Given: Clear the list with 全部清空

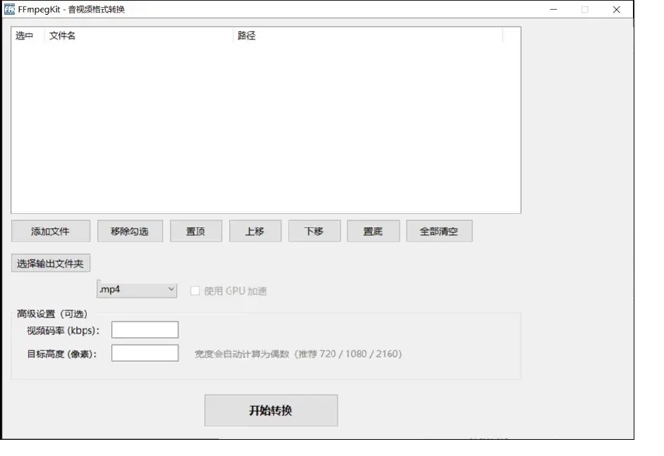Looking at the screenshot, I should coord(439,232).
